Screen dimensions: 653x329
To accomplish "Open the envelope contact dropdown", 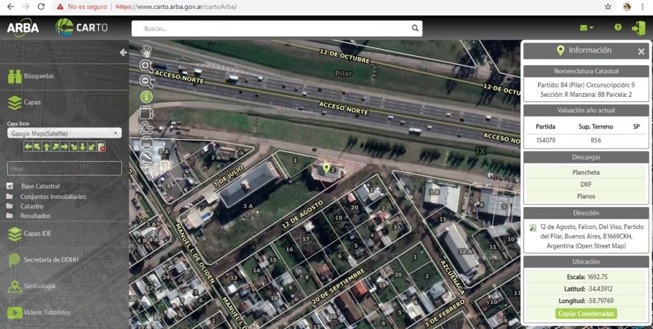I will coord(586,27).
